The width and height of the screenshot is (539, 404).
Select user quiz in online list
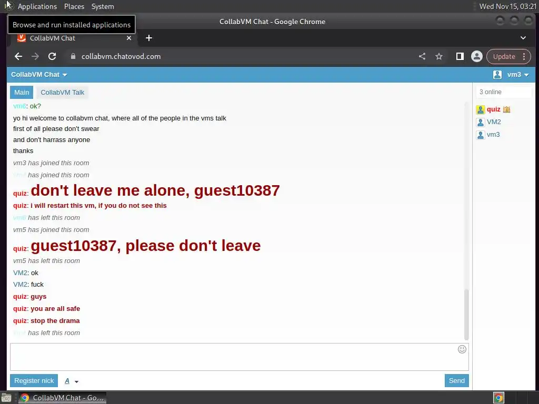(x=493, y=109)
